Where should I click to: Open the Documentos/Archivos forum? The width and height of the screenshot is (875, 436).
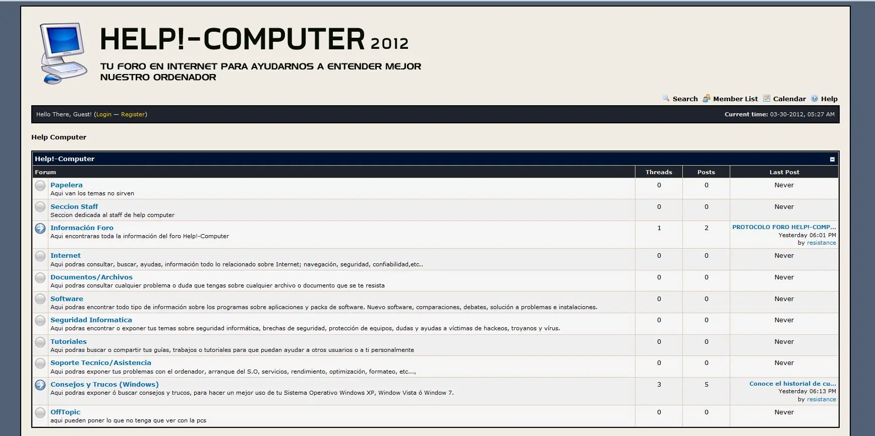click(91, 277)
